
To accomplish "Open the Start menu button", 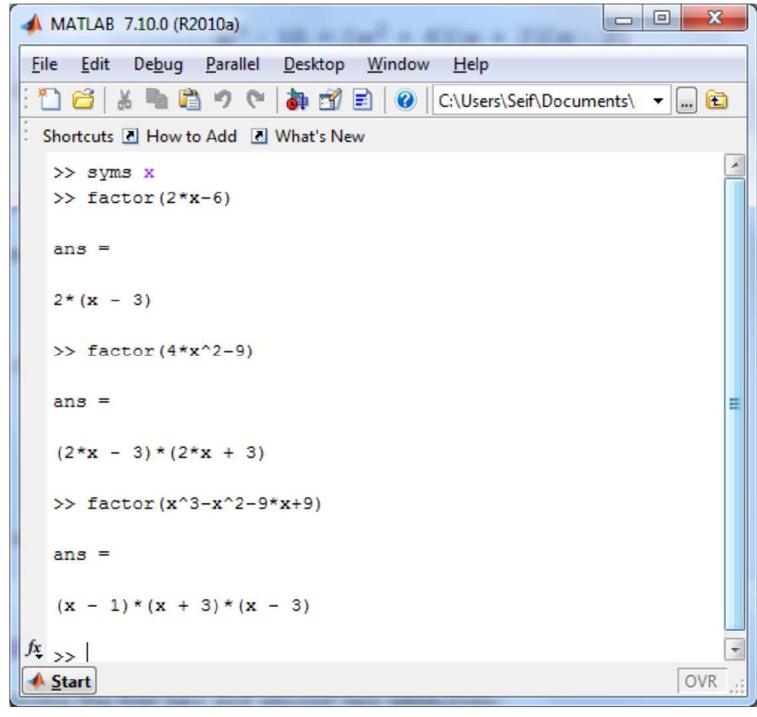I will [59, 681].
